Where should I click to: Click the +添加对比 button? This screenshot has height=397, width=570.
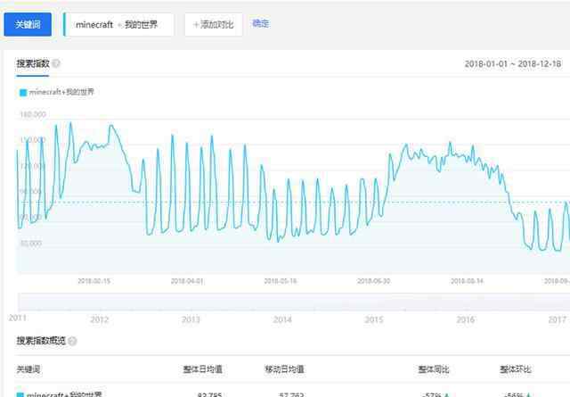tap(214, 24)
